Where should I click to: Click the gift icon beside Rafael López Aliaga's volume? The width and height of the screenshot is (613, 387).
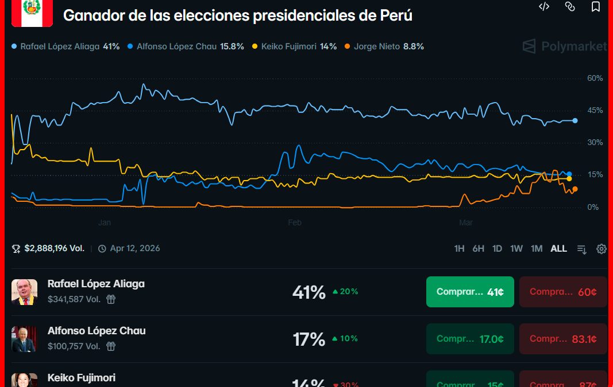click(110, 299)
